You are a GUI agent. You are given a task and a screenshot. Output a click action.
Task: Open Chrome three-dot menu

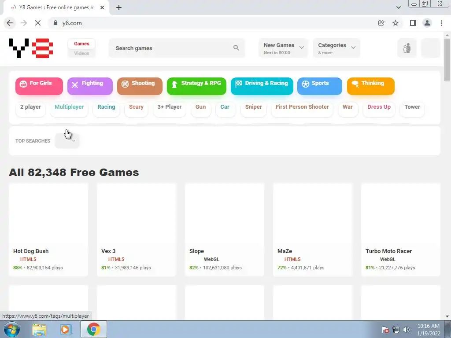(441, 23)
